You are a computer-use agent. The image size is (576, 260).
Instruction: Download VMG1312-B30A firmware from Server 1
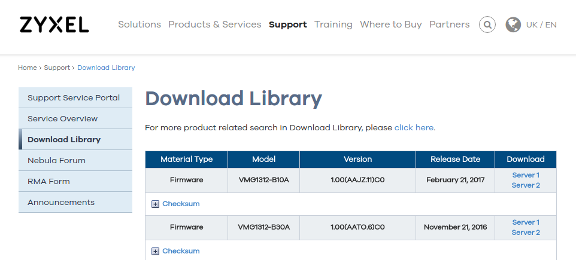[x=526, y=222]
